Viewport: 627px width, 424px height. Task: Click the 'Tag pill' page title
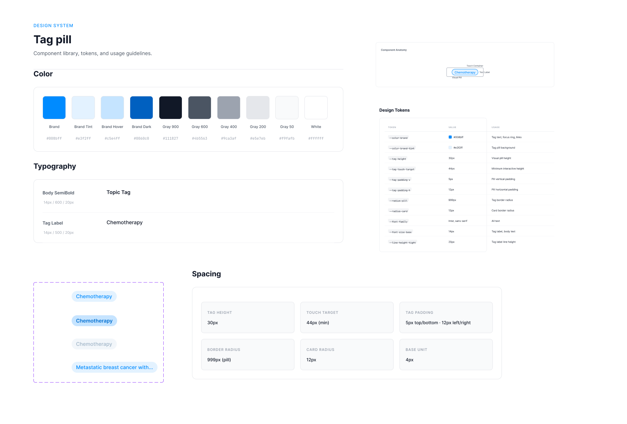(52, 39)
